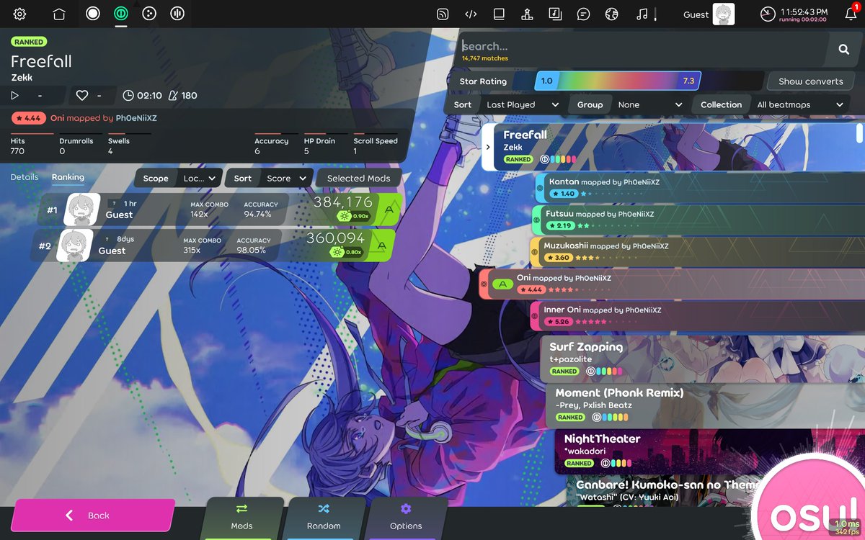Select the Muzukashii difficulty
This screenshot has width=865, height=540.
(696, 251)
